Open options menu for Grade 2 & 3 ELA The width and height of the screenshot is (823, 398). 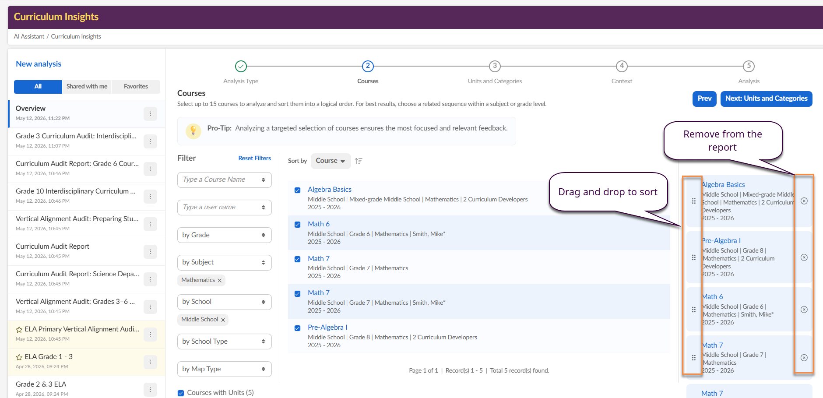[150, 390]
